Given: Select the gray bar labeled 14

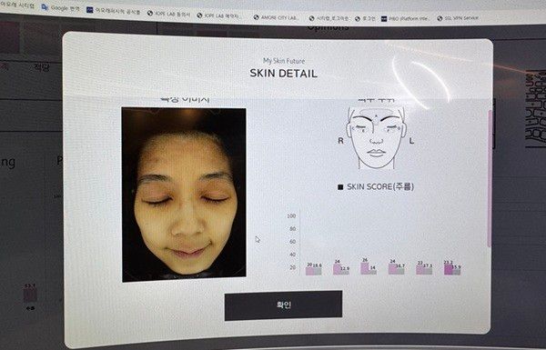Looking at the screenshot, I should (x=372, y=272).
